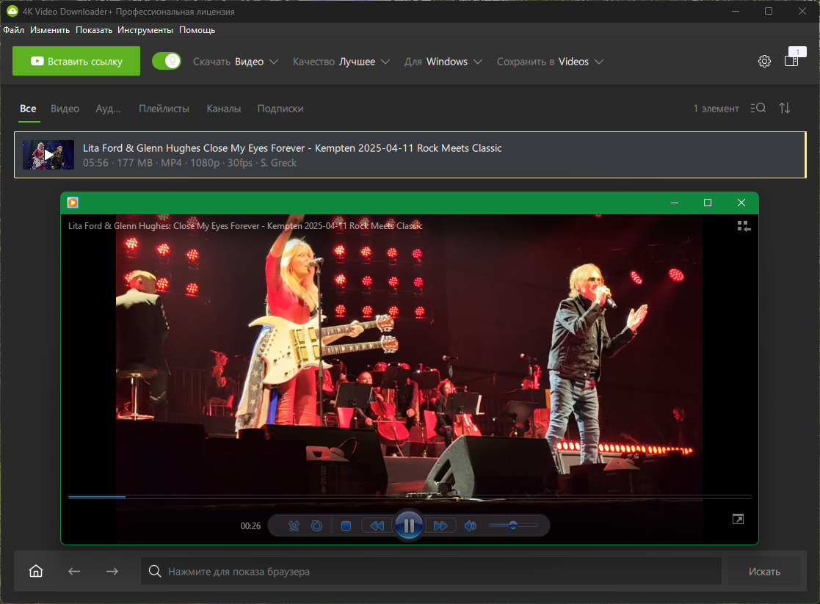The height and width of the screenshot is (604, 820).
Task: Toggle repeat in the media player
Action: click(316, 526)
